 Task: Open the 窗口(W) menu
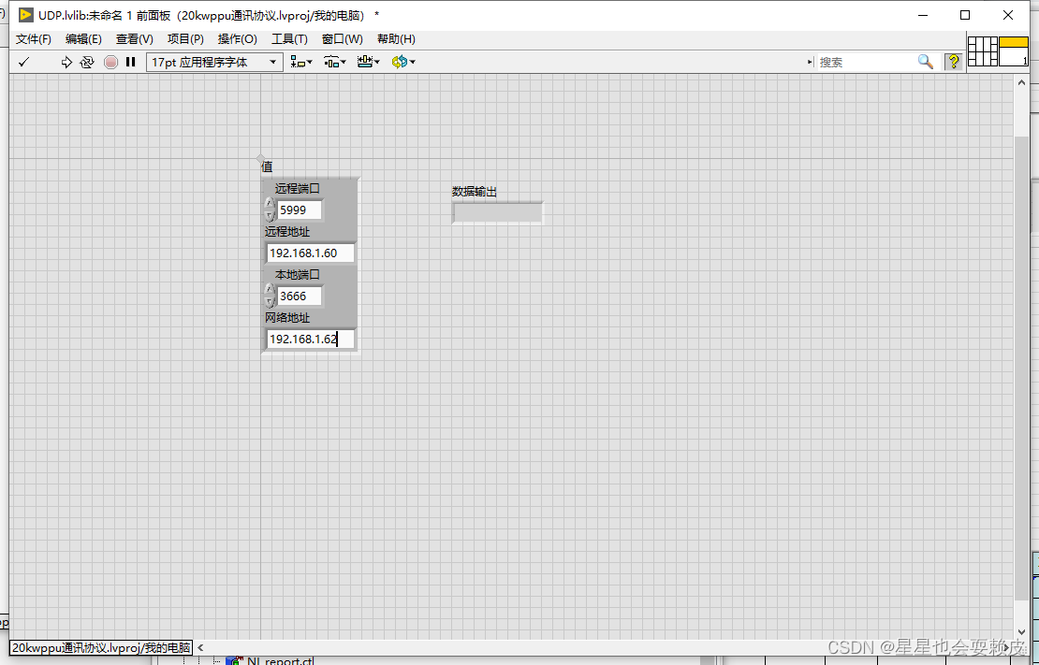[x=342, y=39]
